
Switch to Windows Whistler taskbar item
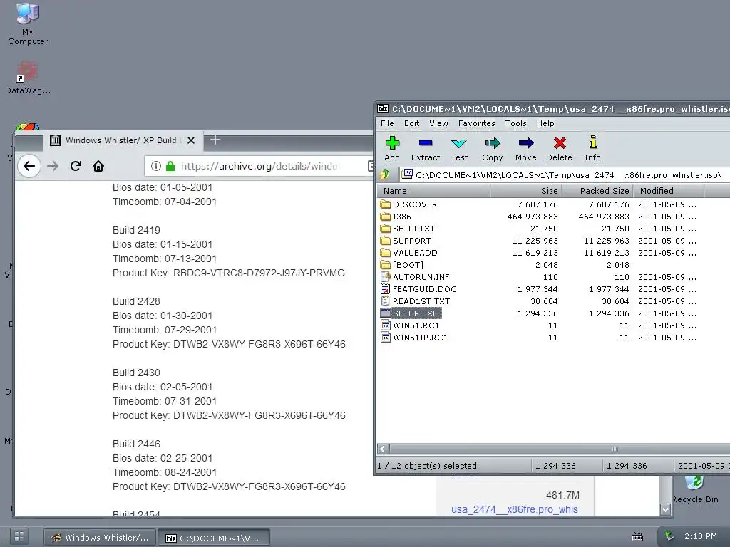(x=100, y=538)
